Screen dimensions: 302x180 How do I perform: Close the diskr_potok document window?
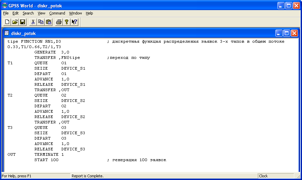click(x=295, y=33)
